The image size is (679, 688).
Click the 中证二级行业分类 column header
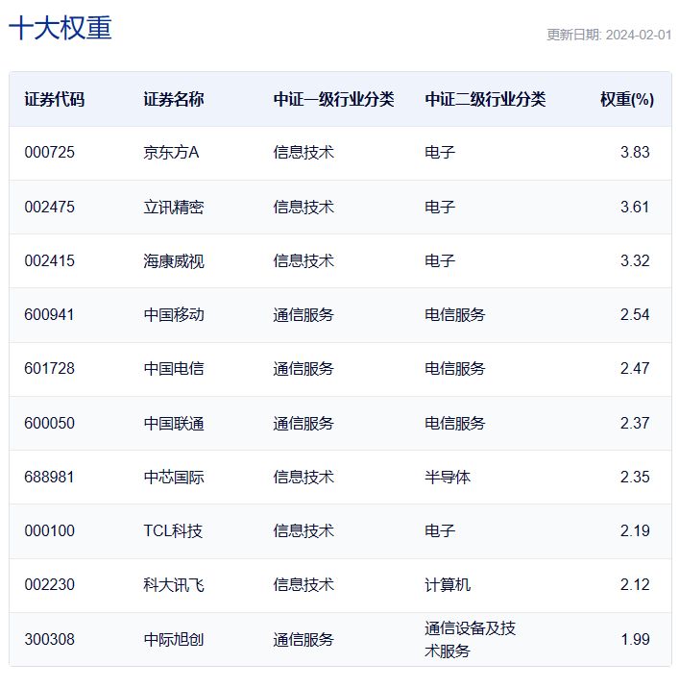(485, 99)
